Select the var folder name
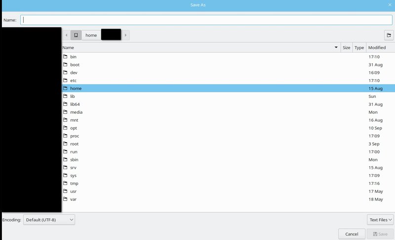Viewport: 395px width, 240px height. [x=73, y=199]
